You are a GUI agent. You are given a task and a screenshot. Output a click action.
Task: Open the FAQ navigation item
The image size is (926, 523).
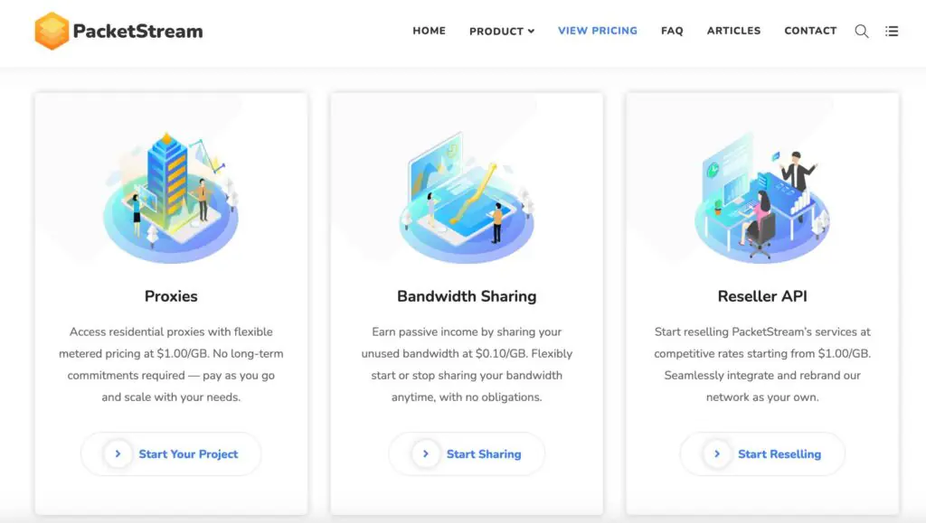pos(672,31)
